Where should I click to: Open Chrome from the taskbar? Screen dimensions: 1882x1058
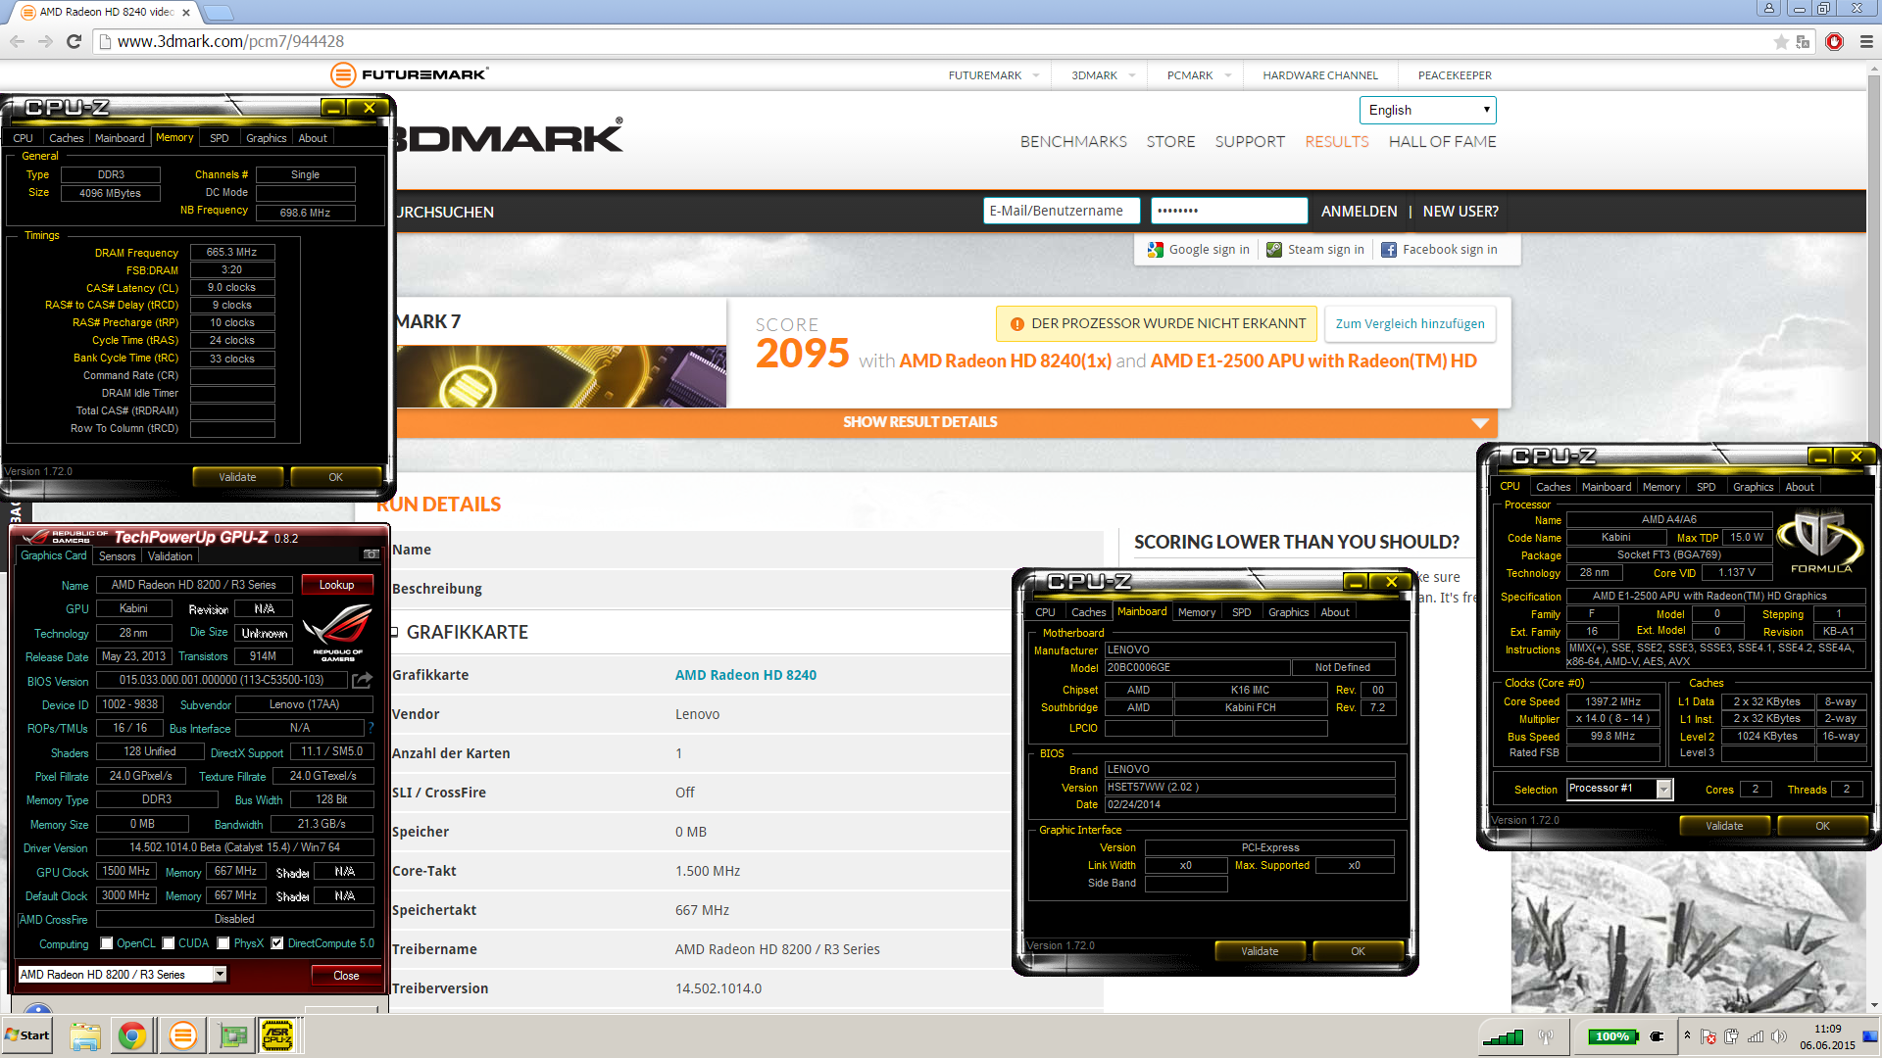coord(132,1035)
